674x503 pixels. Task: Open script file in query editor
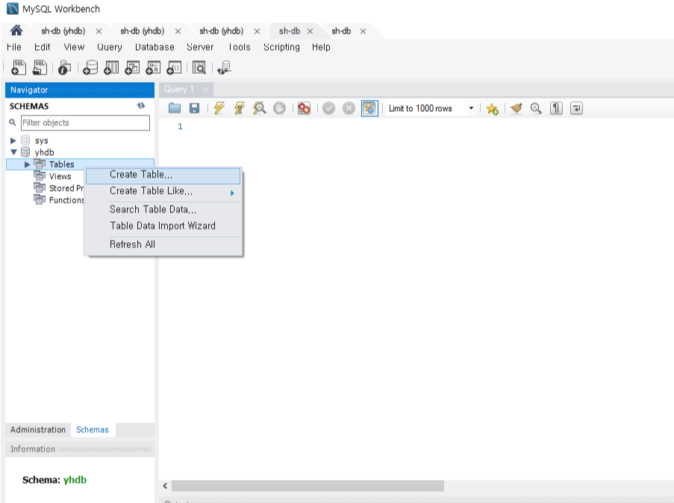175,108
